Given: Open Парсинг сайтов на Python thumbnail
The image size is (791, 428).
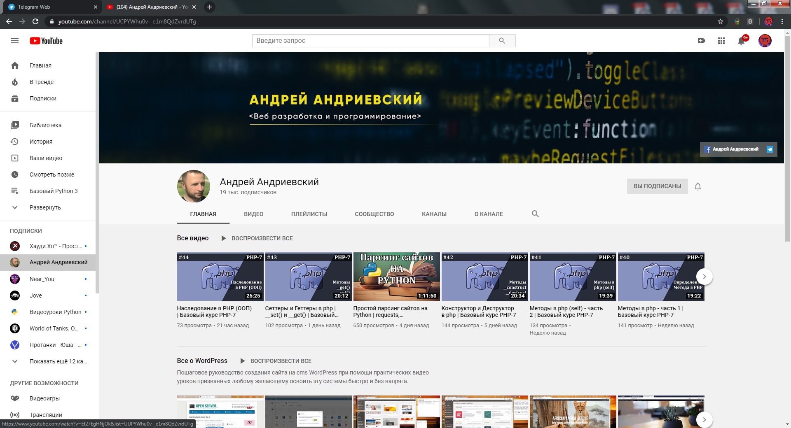Looking at the screenshot, I should [397, 277].
